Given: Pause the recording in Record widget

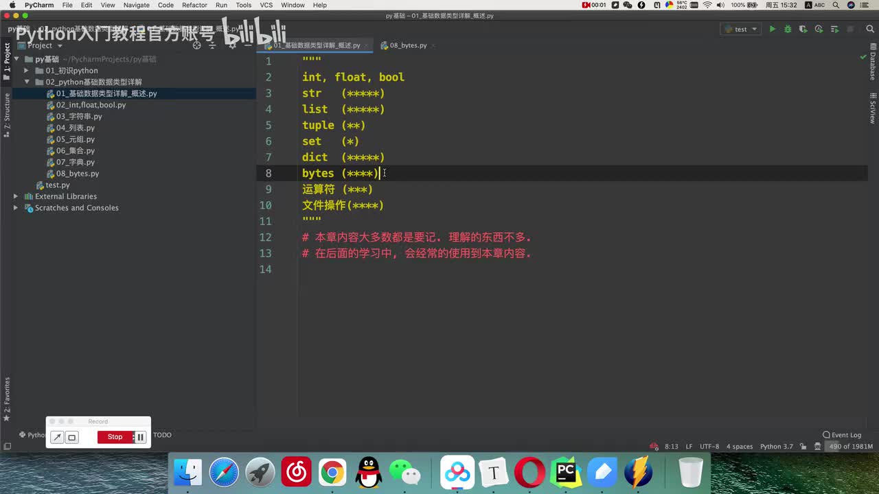Looking at the screenshot, I should [140, 437].
